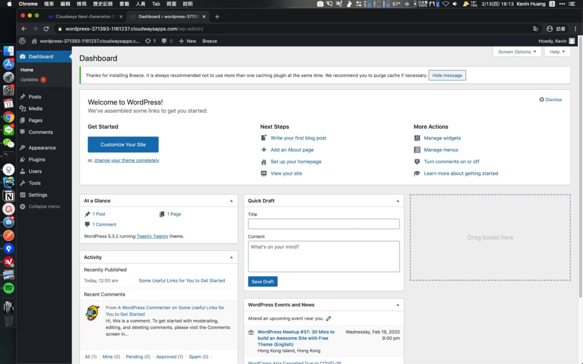Click the Chrome reload button
Viewport: 583px width, 364px height.
(x=46, y=28)
